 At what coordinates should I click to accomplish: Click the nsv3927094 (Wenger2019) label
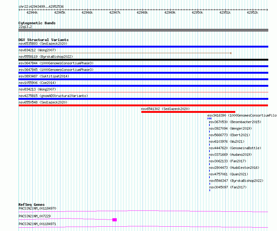pos(230,128)
